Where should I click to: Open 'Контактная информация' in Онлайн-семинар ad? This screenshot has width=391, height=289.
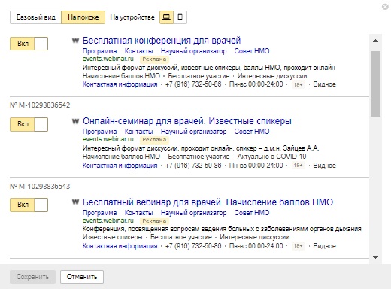pyautogui.click(x=120, y=166)
